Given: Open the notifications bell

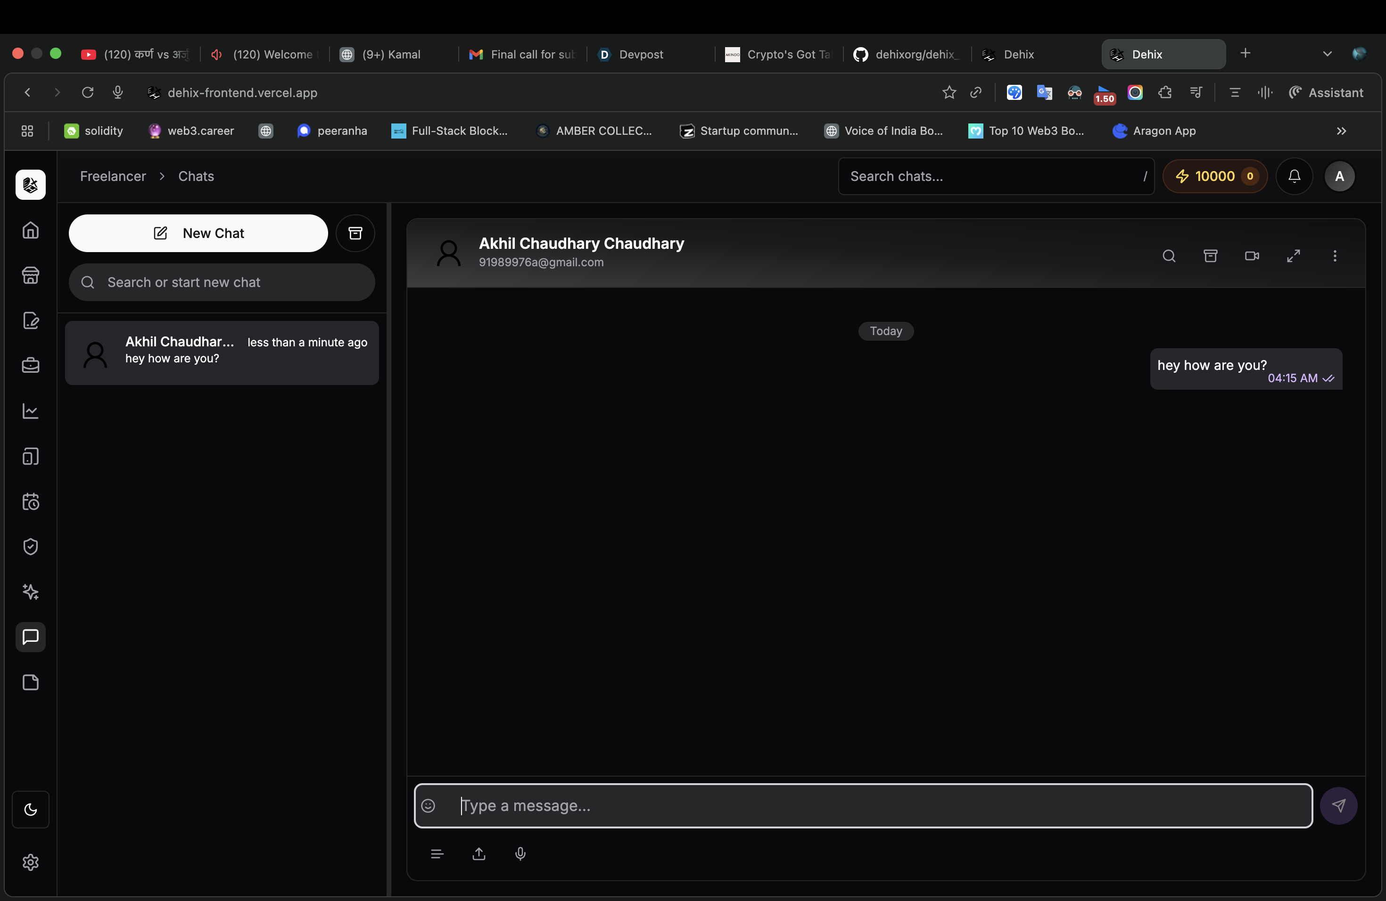Looking at the screenshot, I should 1294,176.
